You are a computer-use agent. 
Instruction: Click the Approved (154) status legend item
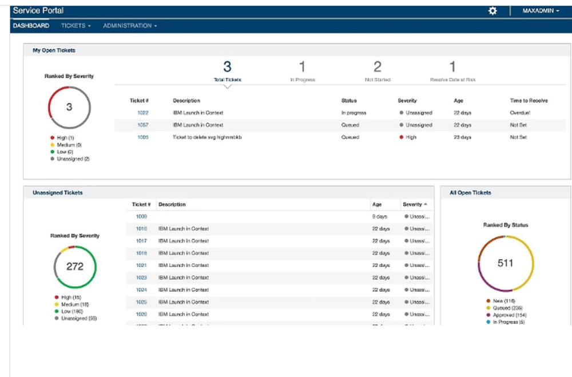[x=506, y=315]
